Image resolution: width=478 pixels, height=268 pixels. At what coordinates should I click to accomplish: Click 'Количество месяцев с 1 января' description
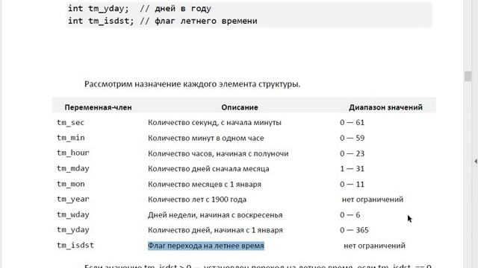tap(205, 184)
